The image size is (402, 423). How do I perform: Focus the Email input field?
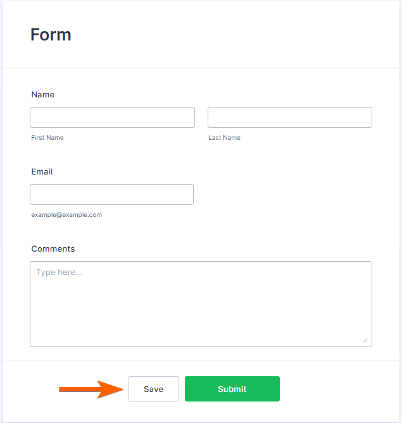pos(111,195)
